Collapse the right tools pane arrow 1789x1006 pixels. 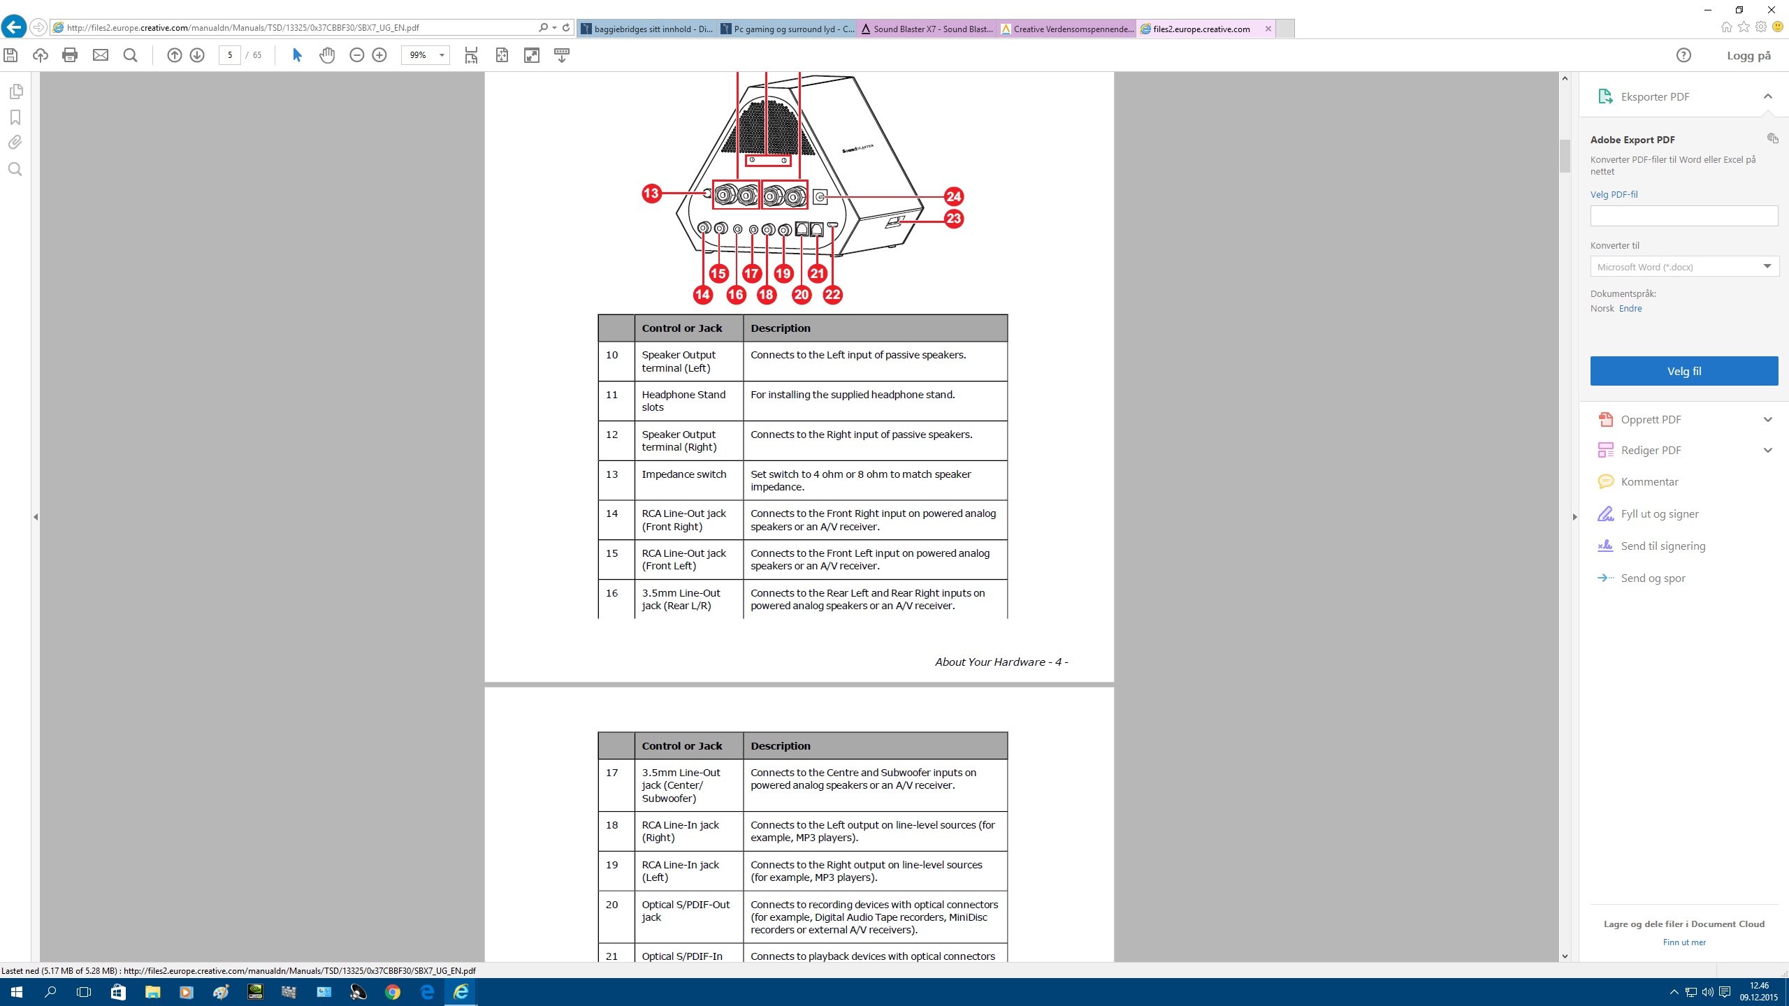point(1574,517)
